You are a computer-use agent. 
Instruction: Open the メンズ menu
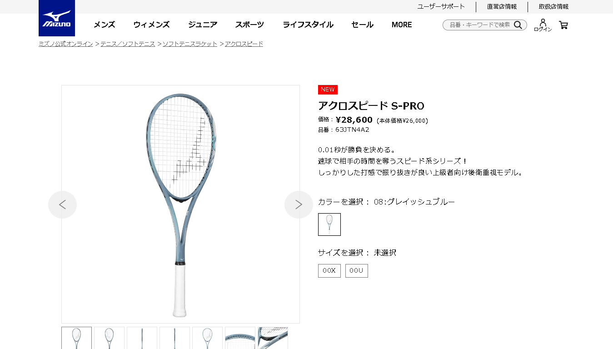pos(105,25)
